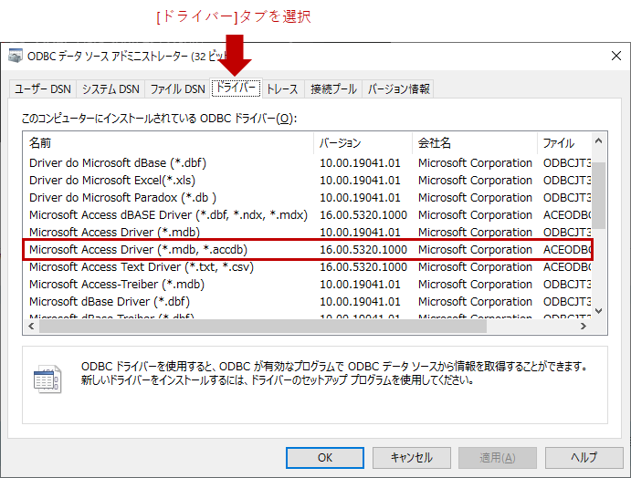Click the left arrow of horizontal scrollbar
The height and width of the screenshot is (478, 631).
(31, 326)
